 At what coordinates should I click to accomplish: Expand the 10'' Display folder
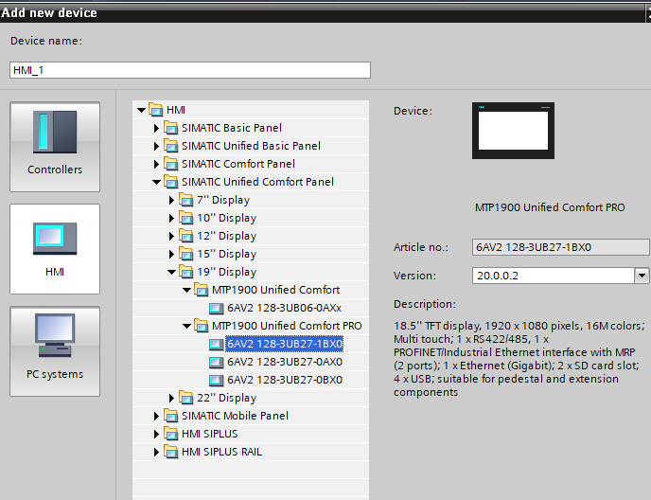pos(171,218)
